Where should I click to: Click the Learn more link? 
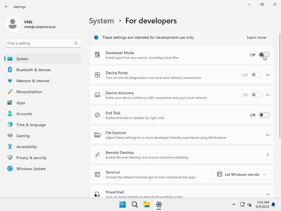257,37
